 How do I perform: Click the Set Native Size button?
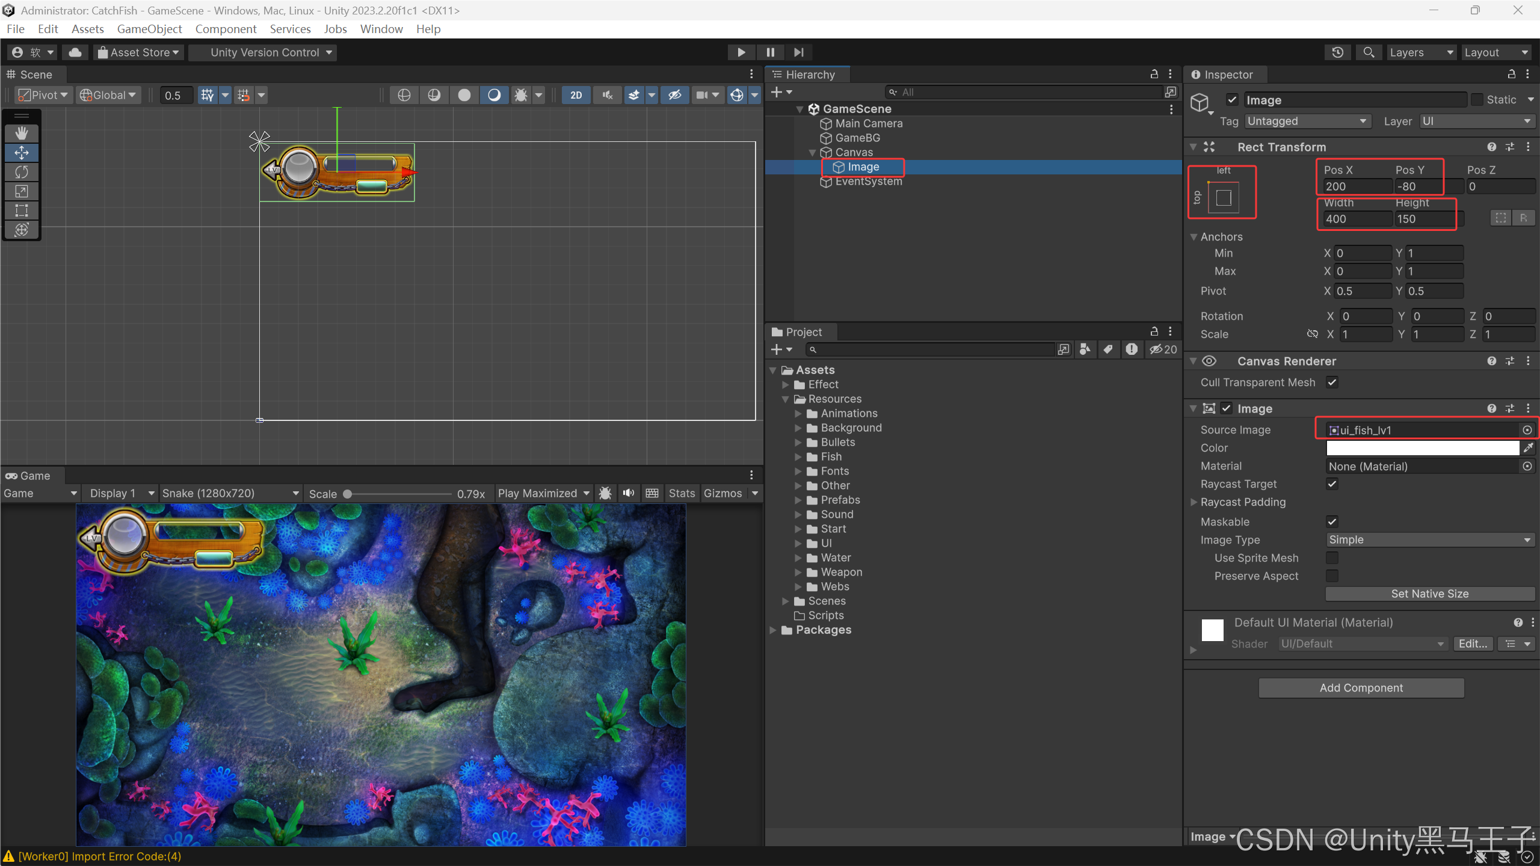click(1429, 594)
